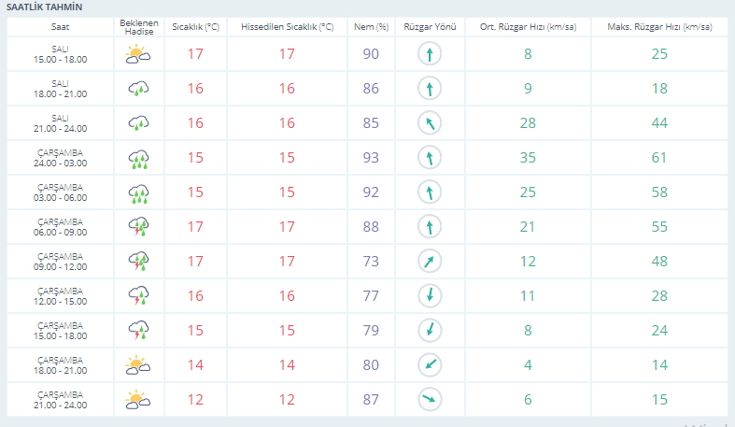Click thunderstorm icon for Çarşamba 09.00 - 12.00
Viewport: 735px width, 427px height.
(x=139, y=262)
